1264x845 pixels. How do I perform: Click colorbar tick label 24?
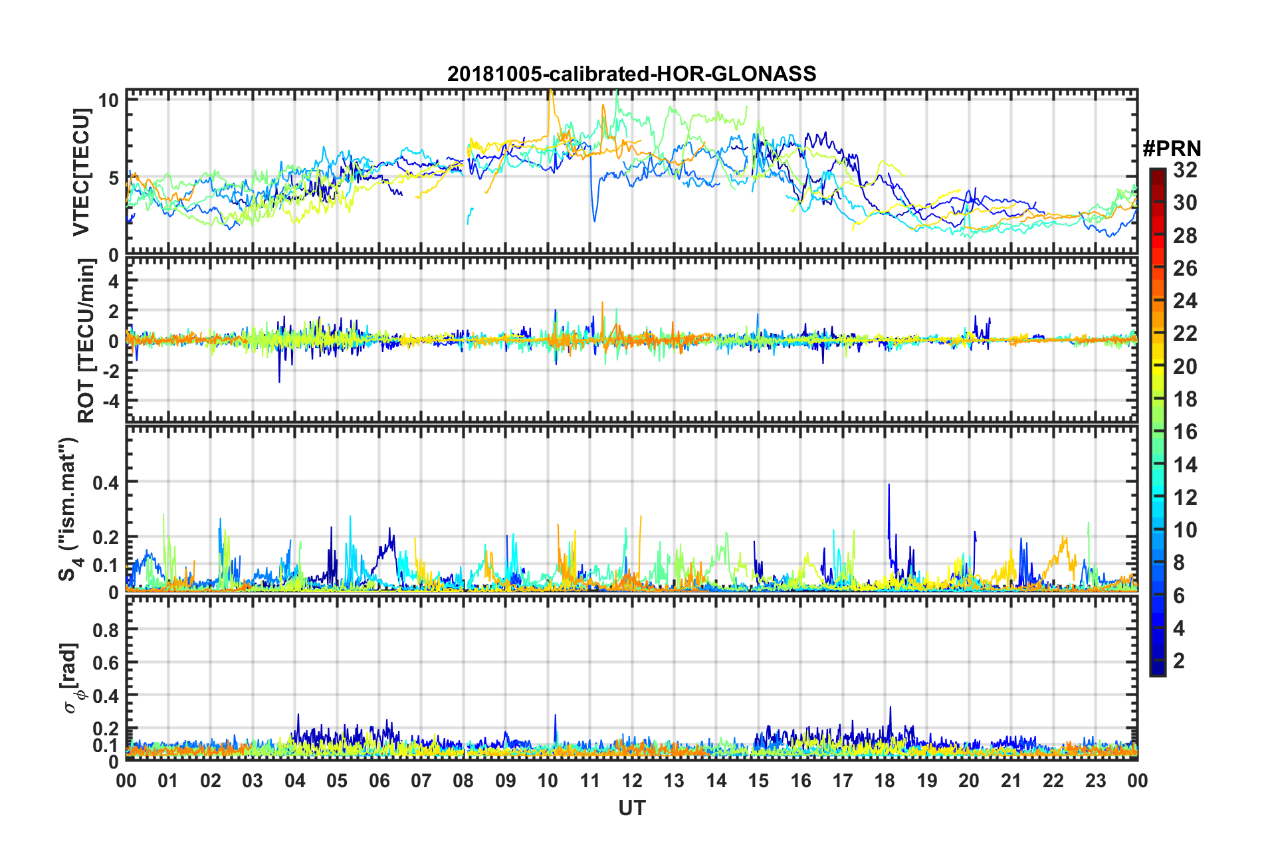tap(1185, 301)
